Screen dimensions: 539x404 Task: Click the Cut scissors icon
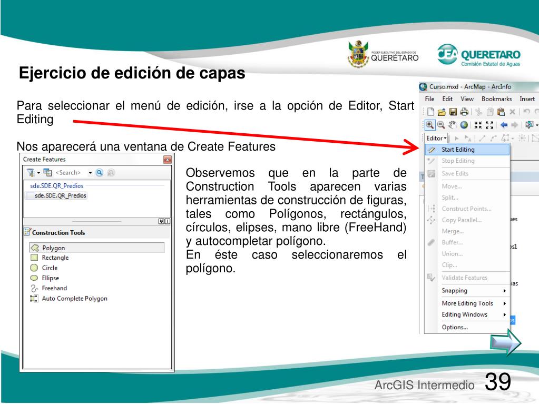point(478,112)
